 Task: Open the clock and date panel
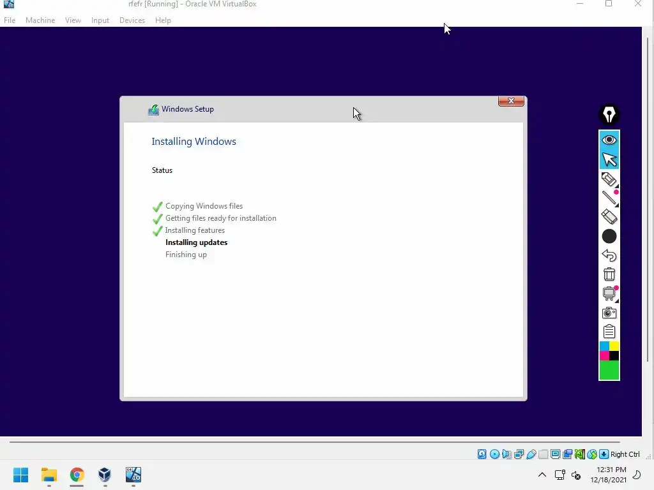pos(608,475)
